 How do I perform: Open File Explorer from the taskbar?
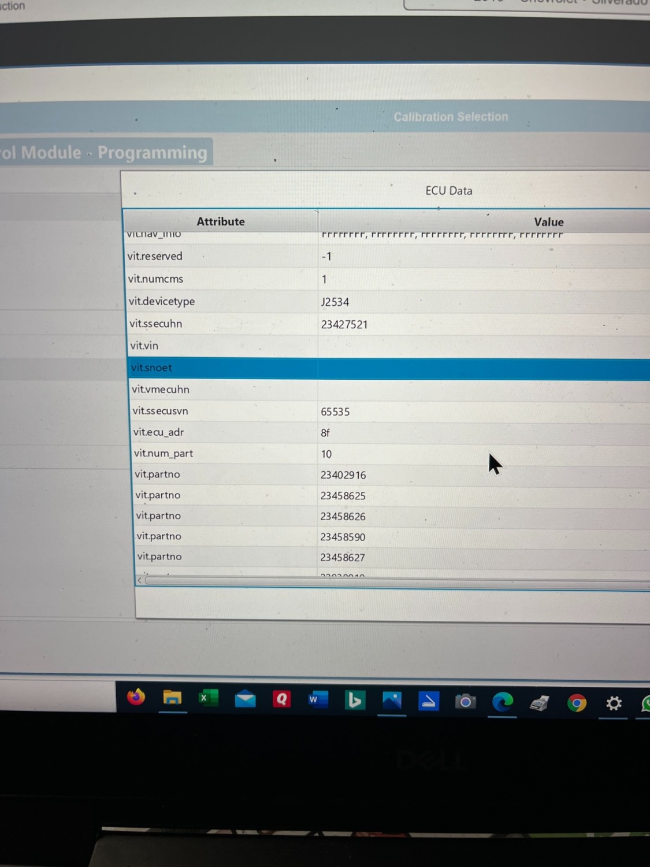172,698
